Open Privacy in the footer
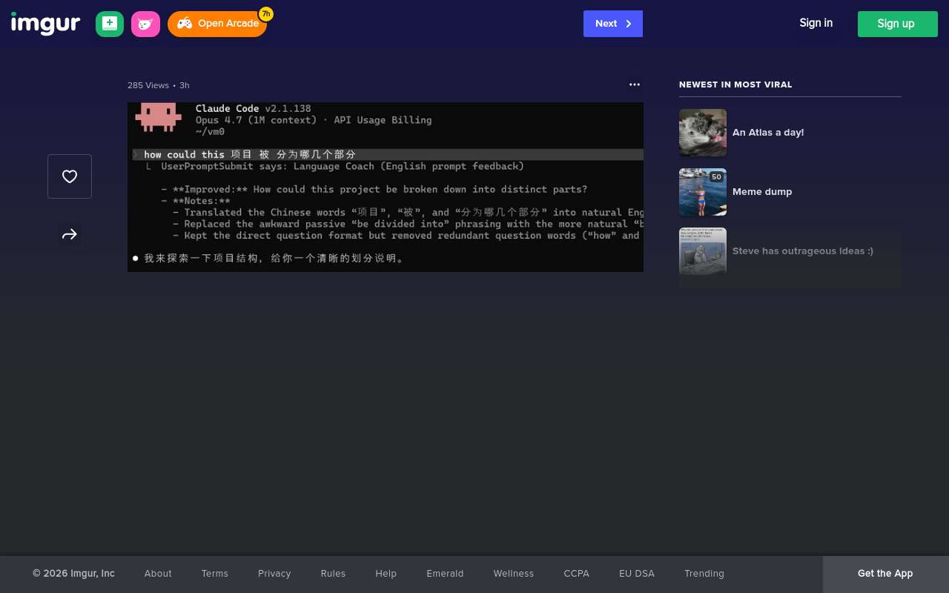The height and width of the screenshot is (593, 949). [x=274, y=574]
